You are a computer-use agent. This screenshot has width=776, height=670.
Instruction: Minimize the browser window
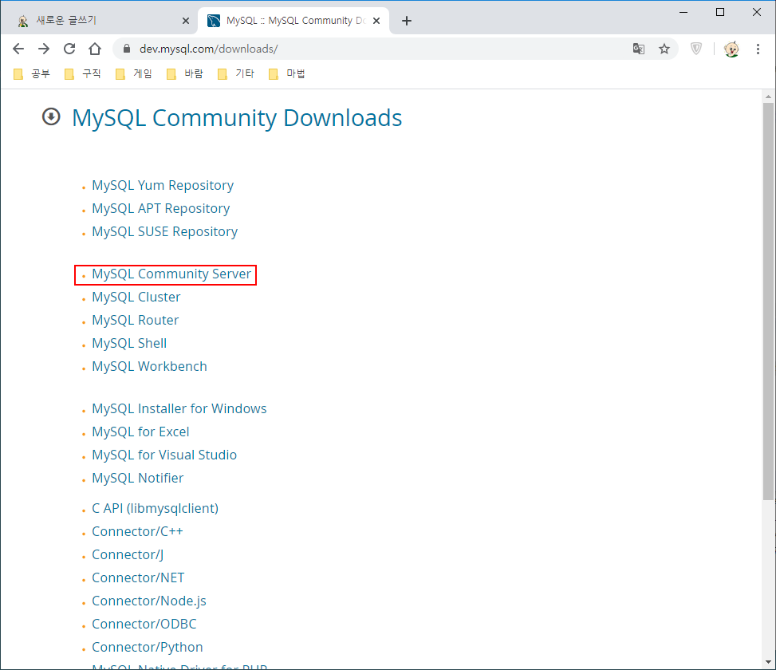pos(683,12)
